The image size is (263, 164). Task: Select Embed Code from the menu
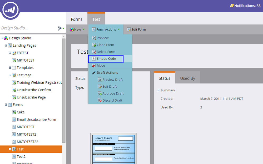pyautogui.click(x=106, y=59)
